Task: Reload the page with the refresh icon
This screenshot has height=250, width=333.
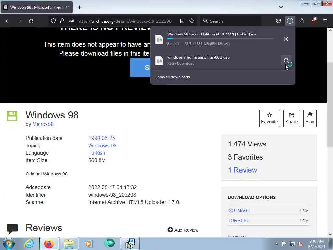Action: point(31,21)
